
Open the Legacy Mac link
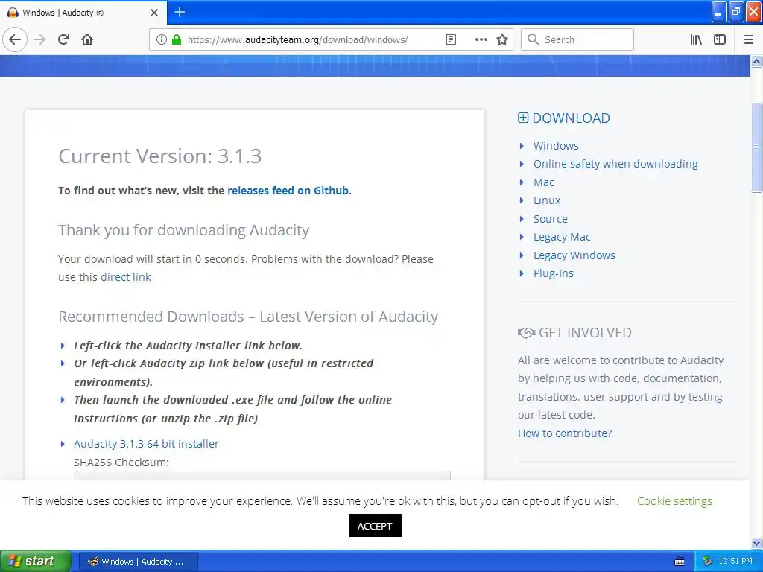562,237
